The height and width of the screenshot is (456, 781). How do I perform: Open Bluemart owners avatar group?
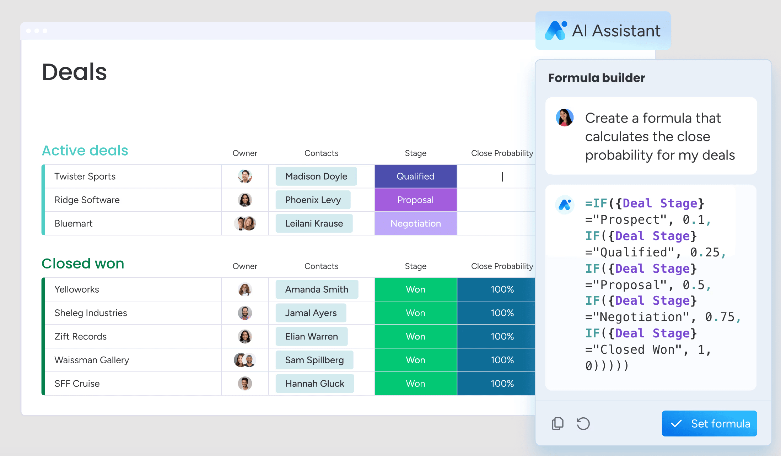click(245, 223)
